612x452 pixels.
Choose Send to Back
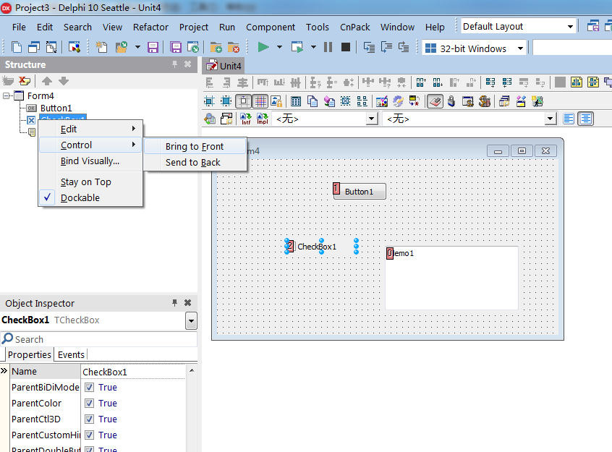point(195,163)
